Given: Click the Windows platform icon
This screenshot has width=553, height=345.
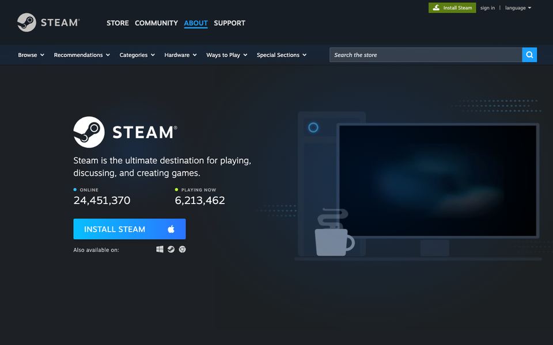Looking at the screenshot, I should (x=160, y=249).
